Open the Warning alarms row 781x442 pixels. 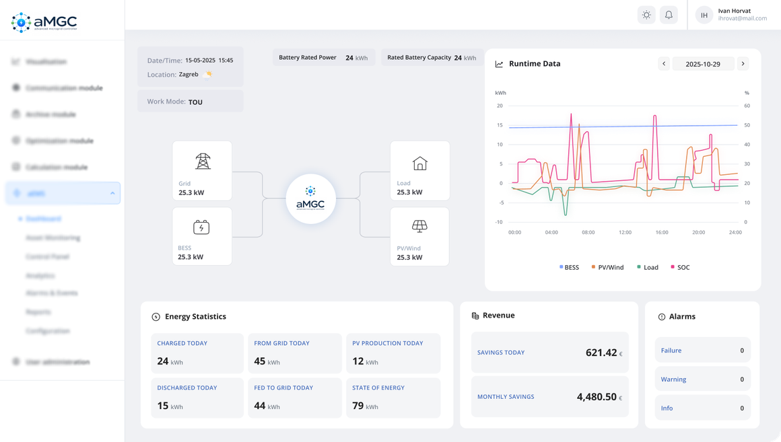point(702,379)
